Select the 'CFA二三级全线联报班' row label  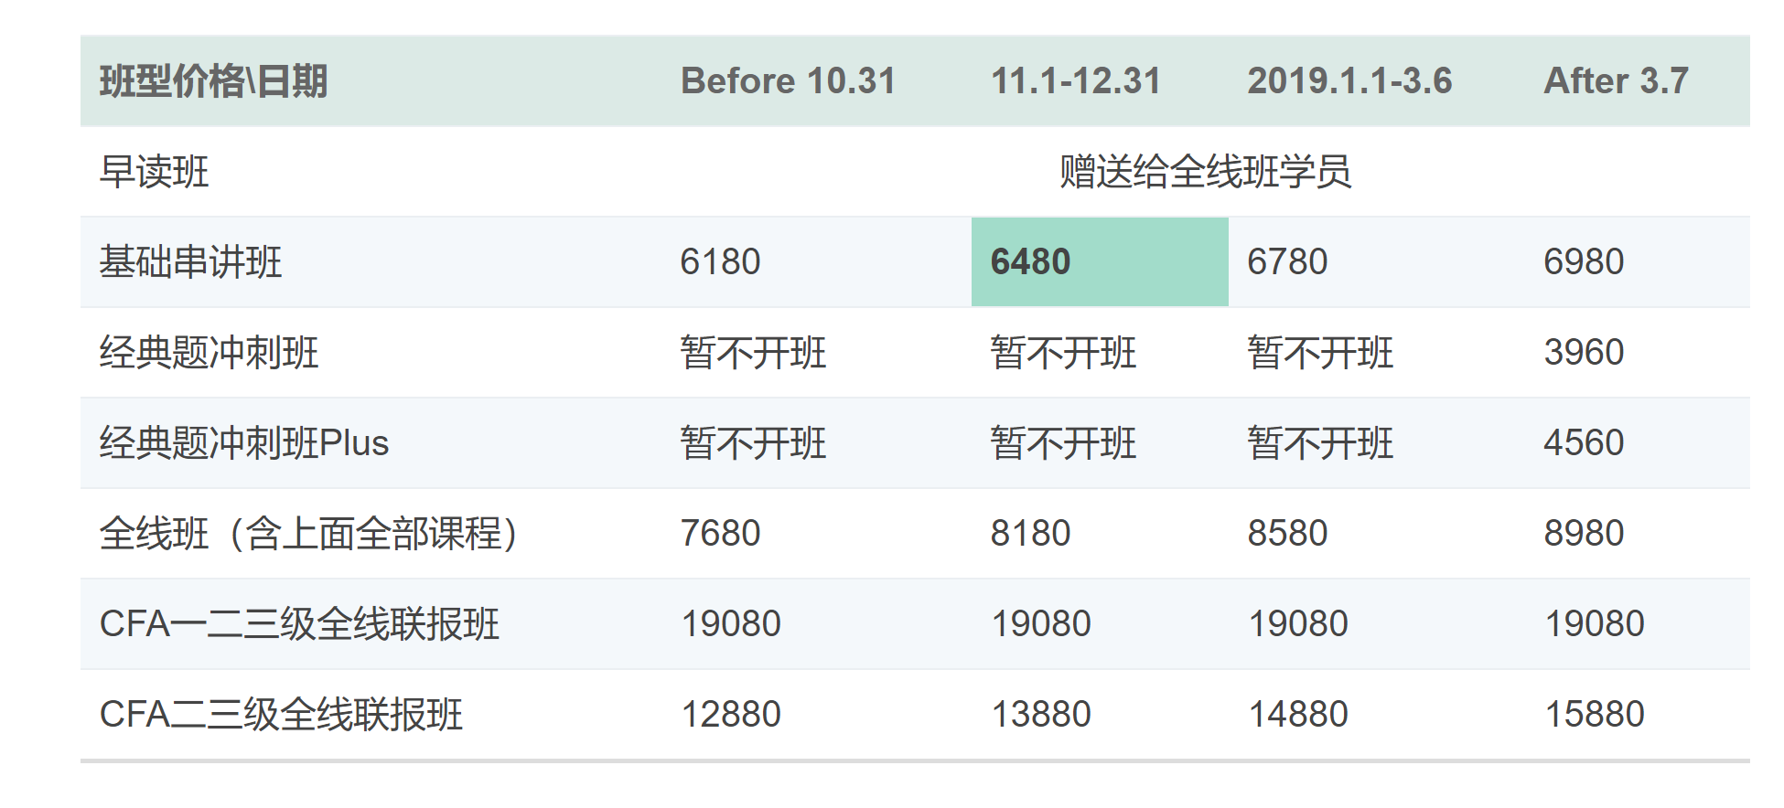[281, 715]
